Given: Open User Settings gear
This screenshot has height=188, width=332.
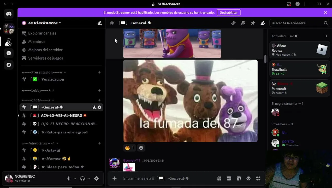Looking at the screenshot, I should (x=96, y=179).
